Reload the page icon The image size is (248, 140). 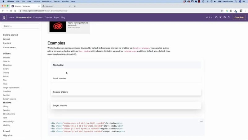tap(11, 11)
